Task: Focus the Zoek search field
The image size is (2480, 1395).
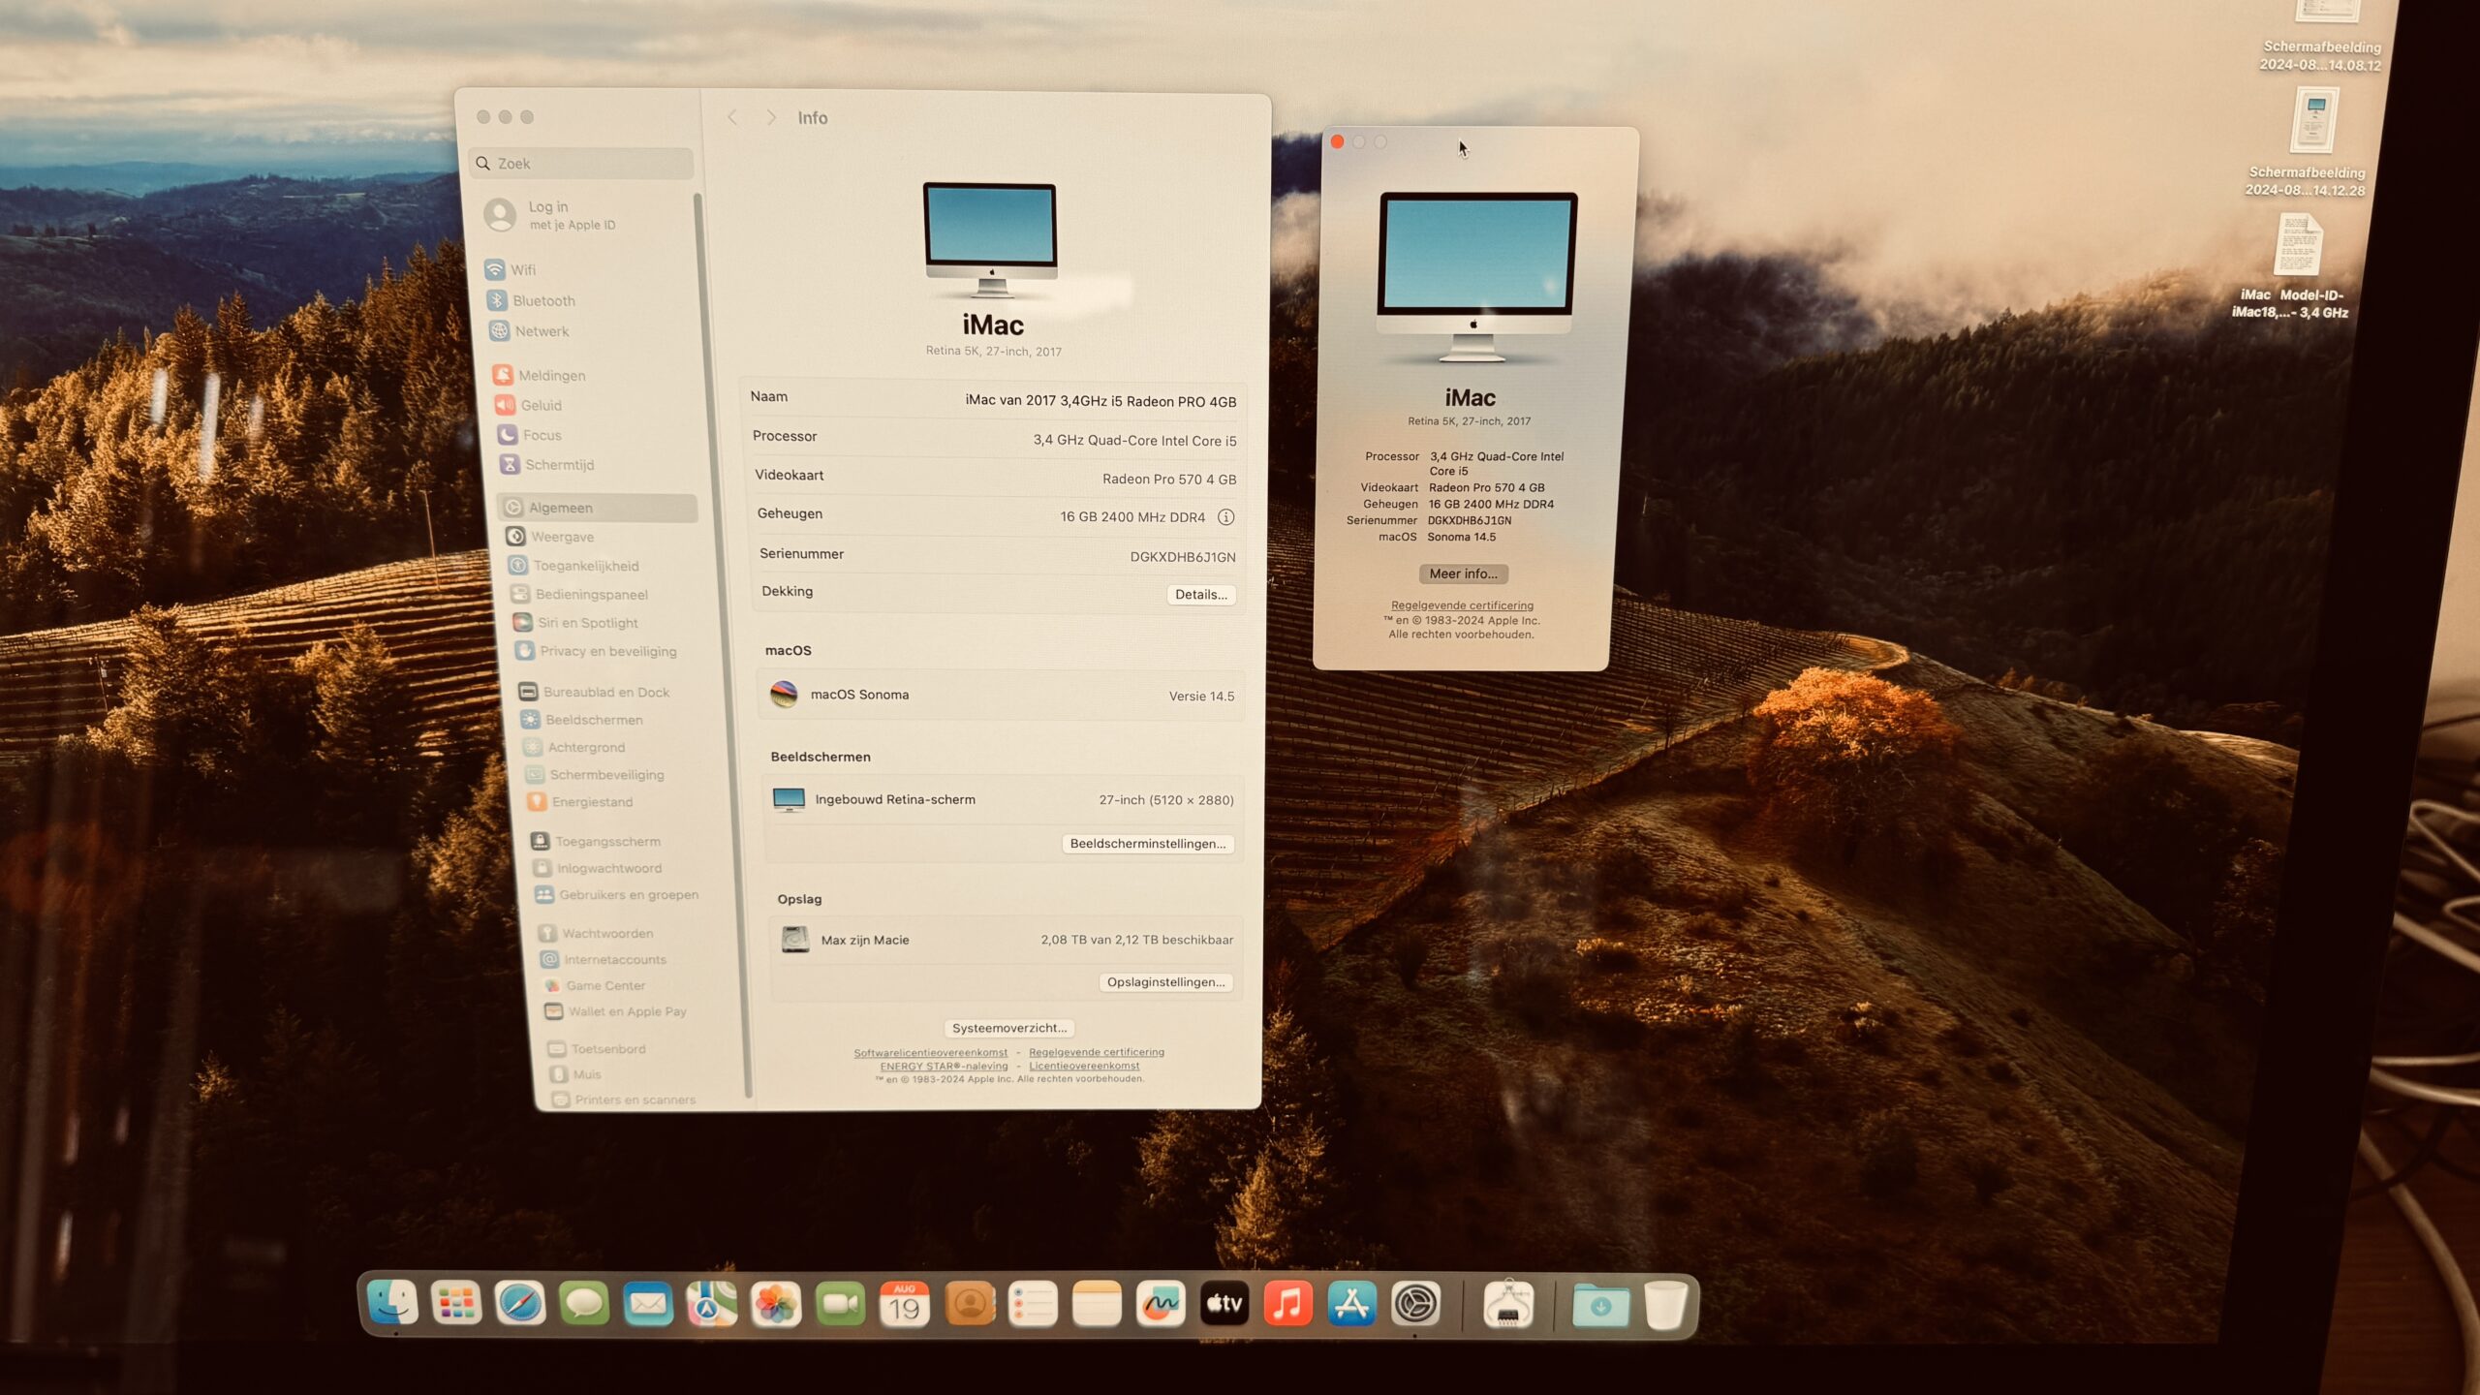Action: click(x=581, y=164)
